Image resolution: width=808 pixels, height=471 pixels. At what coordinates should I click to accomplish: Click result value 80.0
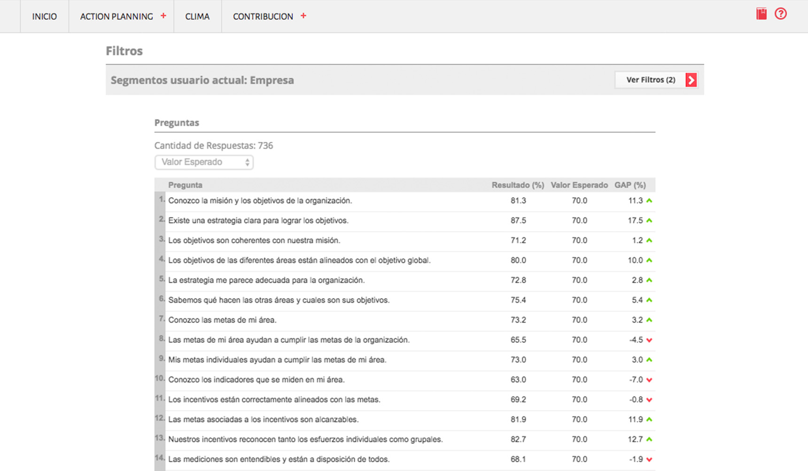(518, 260)
